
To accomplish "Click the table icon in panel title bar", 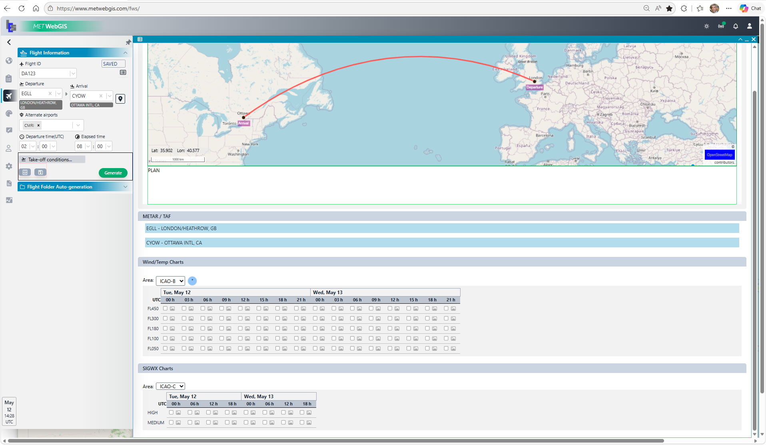I will pyautogui.click(x=140, y=39).
